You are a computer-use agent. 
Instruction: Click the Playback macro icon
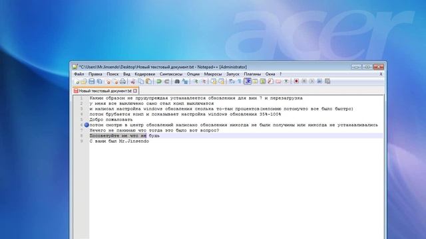point(312,81)
